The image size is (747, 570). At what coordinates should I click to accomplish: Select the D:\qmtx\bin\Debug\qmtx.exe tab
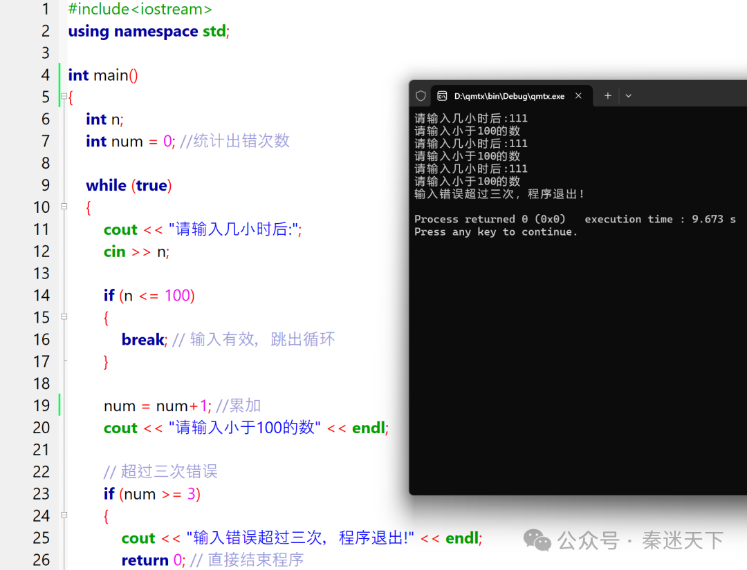pos(511,95)
